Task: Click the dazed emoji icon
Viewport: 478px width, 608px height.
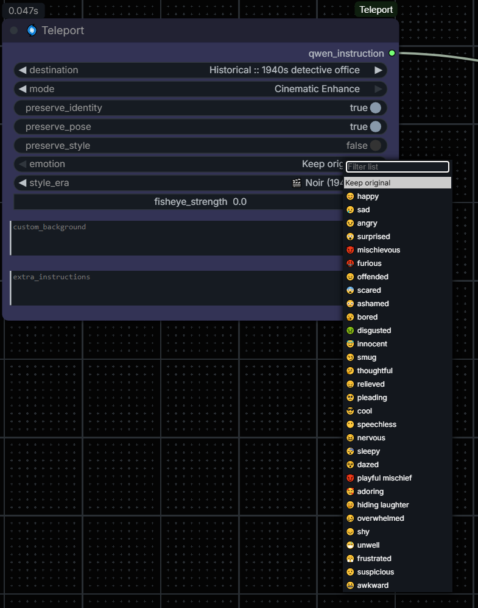Action: (350, 465)
